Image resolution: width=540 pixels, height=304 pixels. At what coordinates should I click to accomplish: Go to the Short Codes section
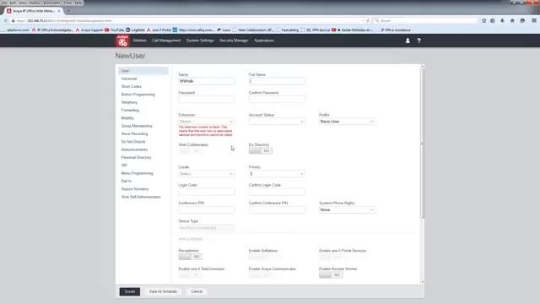pyautogui.click(x=132, y=86)
